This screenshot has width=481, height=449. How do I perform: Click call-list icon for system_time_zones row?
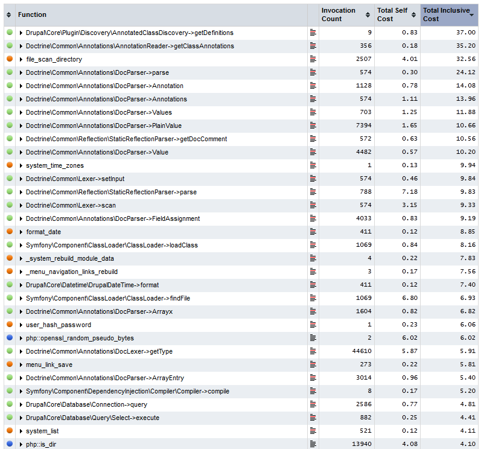[313, 165]
